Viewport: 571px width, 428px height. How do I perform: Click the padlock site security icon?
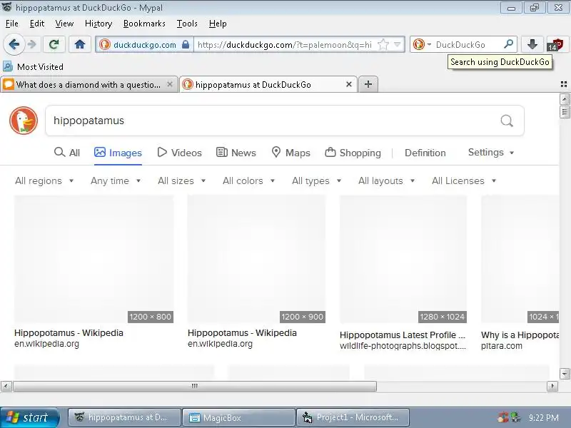pyautogui.click(x=186, y=44)
